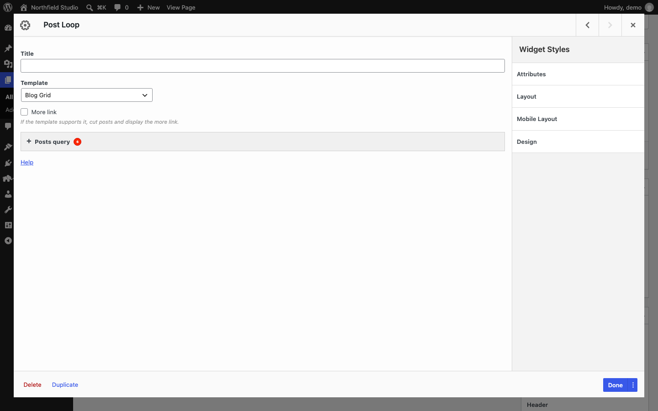The height and width of the screenshot is (411, 658).
Task: Click View Page in the admin bar
Action: [181, 7]
